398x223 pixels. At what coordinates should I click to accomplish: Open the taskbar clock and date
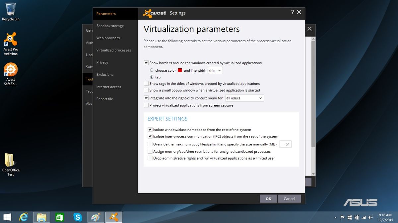[x=385, y=217]
